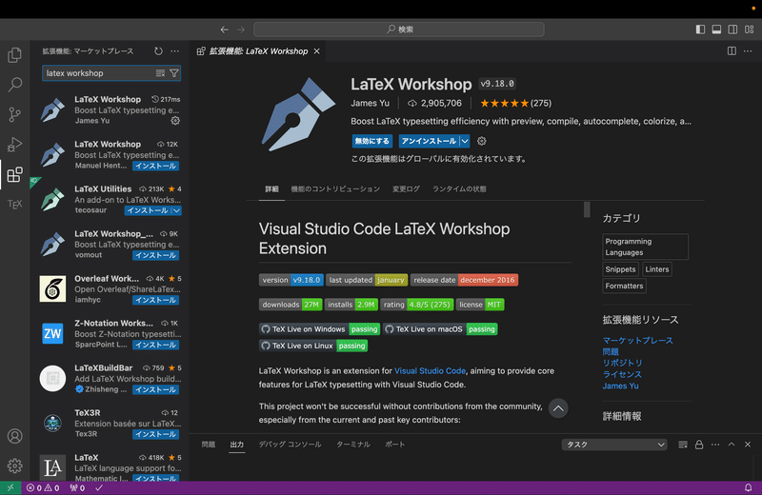This screenshot has height=495, width=762.
Task: Open James Yu link under resources
Action: click(621, 386)
